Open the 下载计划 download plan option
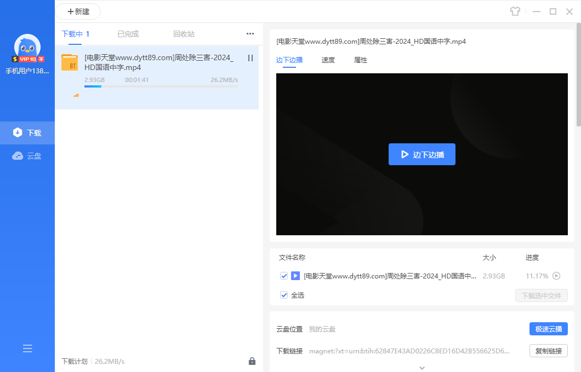This screenshot has width=581, height=372. pyautogui.click(x=74, y=362)
